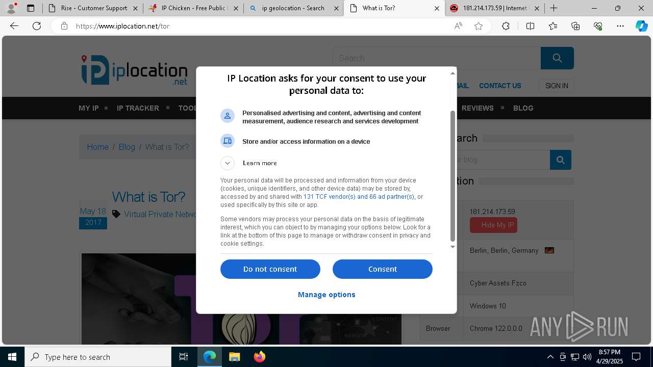Open Browser essentials heart icon
The image size is (653, 367).
[x=598, y=26]
